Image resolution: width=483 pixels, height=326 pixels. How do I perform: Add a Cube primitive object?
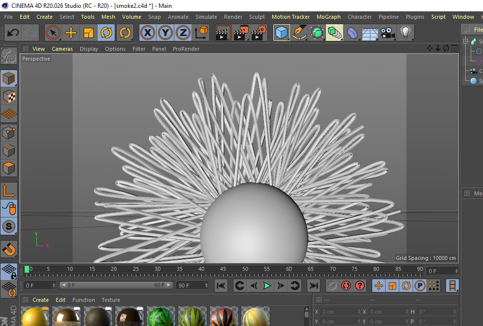[281, 33]
